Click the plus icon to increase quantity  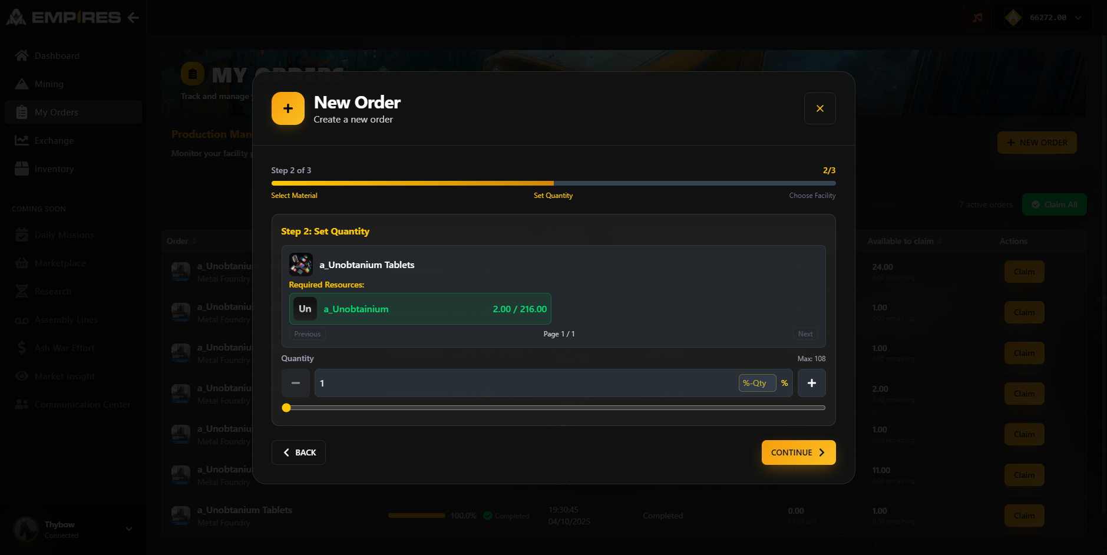(811, 383)
